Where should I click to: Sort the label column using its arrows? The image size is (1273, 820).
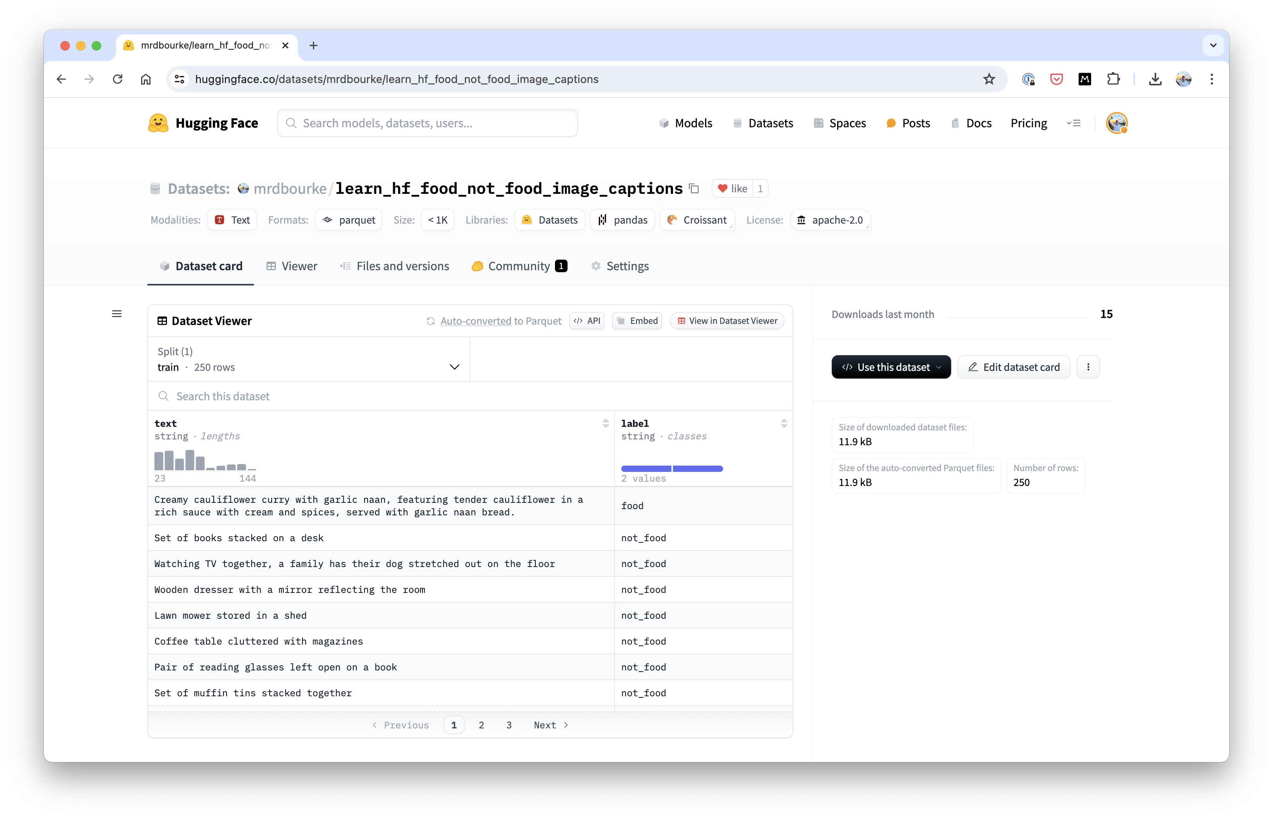783,423
